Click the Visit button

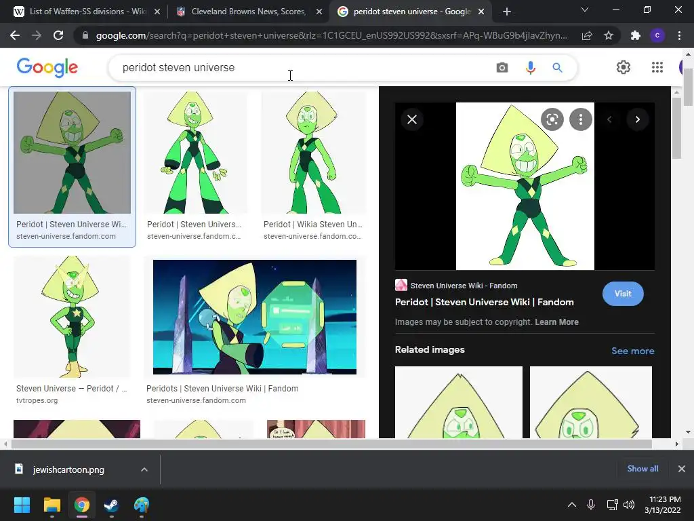pos(623,294)
